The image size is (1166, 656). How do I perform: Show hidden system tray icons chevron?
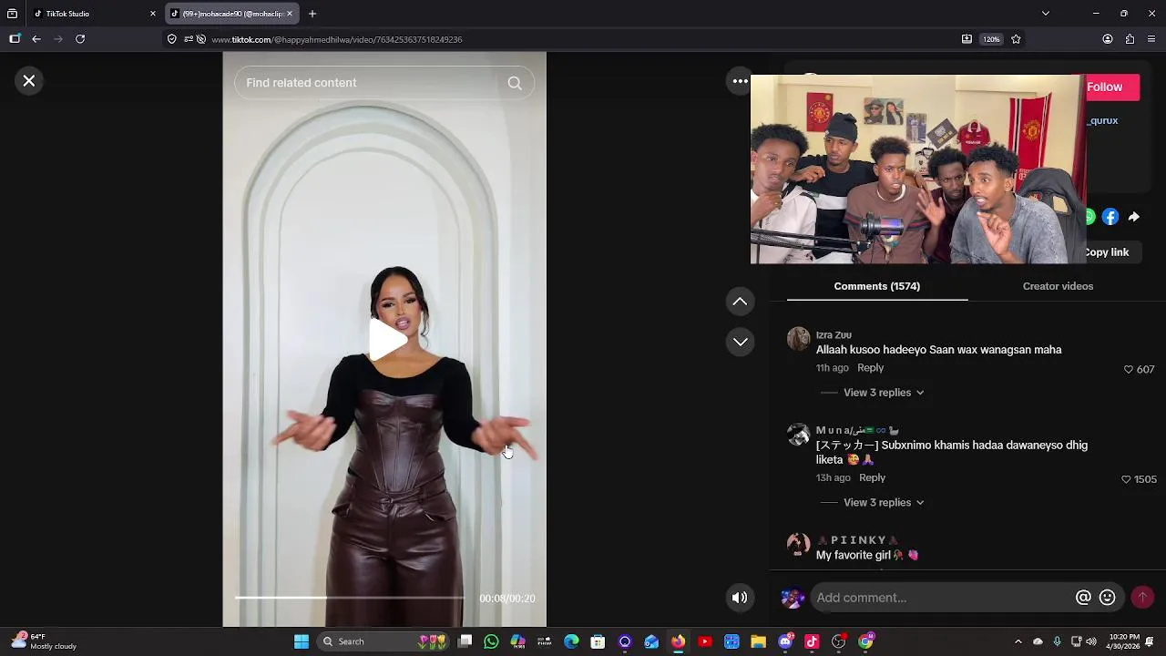tap(1018, 641)
